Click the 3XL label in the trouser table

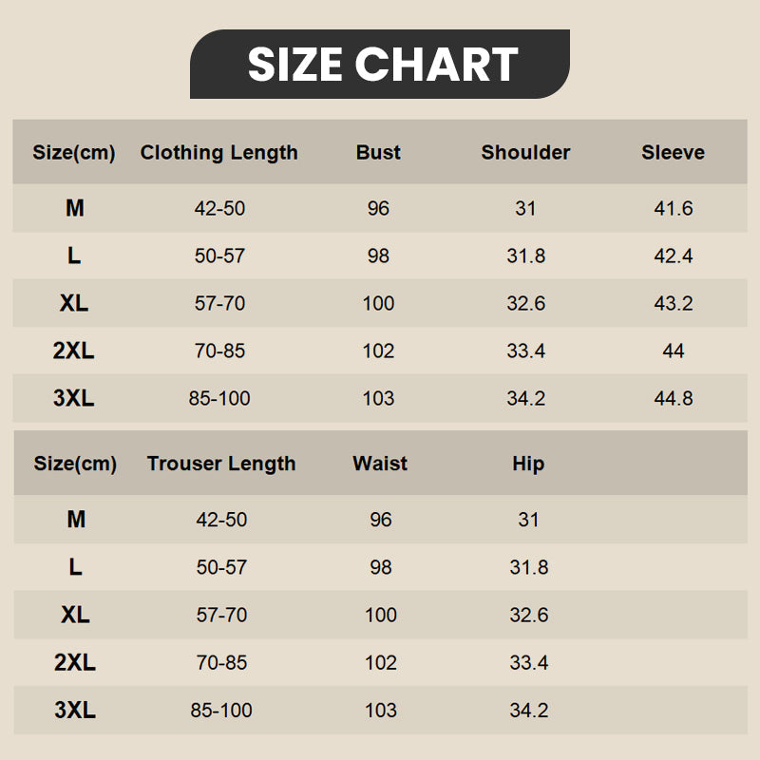click(x=75, y=710)
